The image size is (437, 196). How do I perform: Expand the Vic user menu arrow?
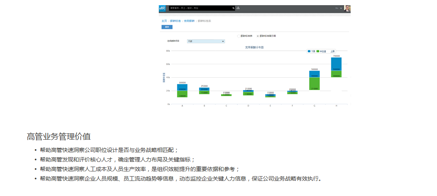341,8
